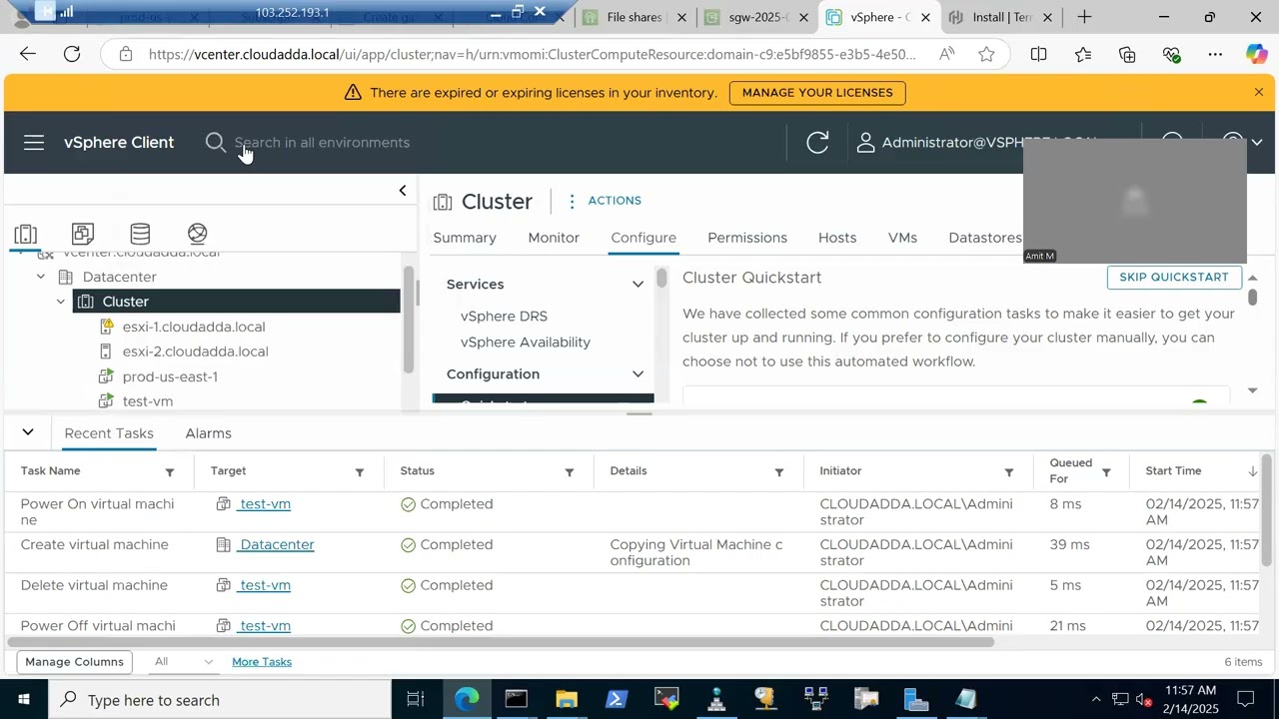Select esxi-1.cloudadda.local host

[x=194, y=327]
